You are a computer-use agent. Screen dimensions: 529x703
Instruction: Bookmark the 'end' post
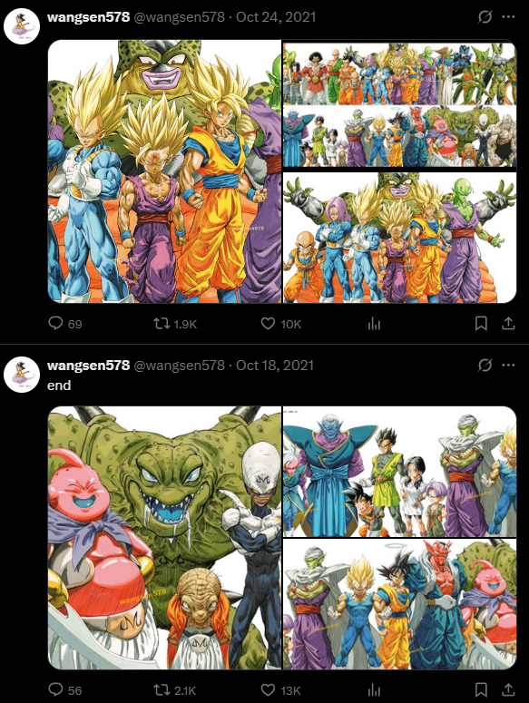tap(481, 689)
